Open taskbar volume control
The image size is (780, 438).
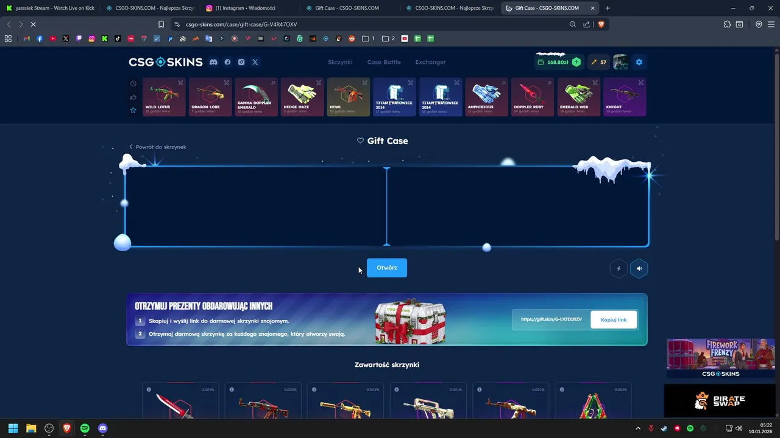point(739,428)
